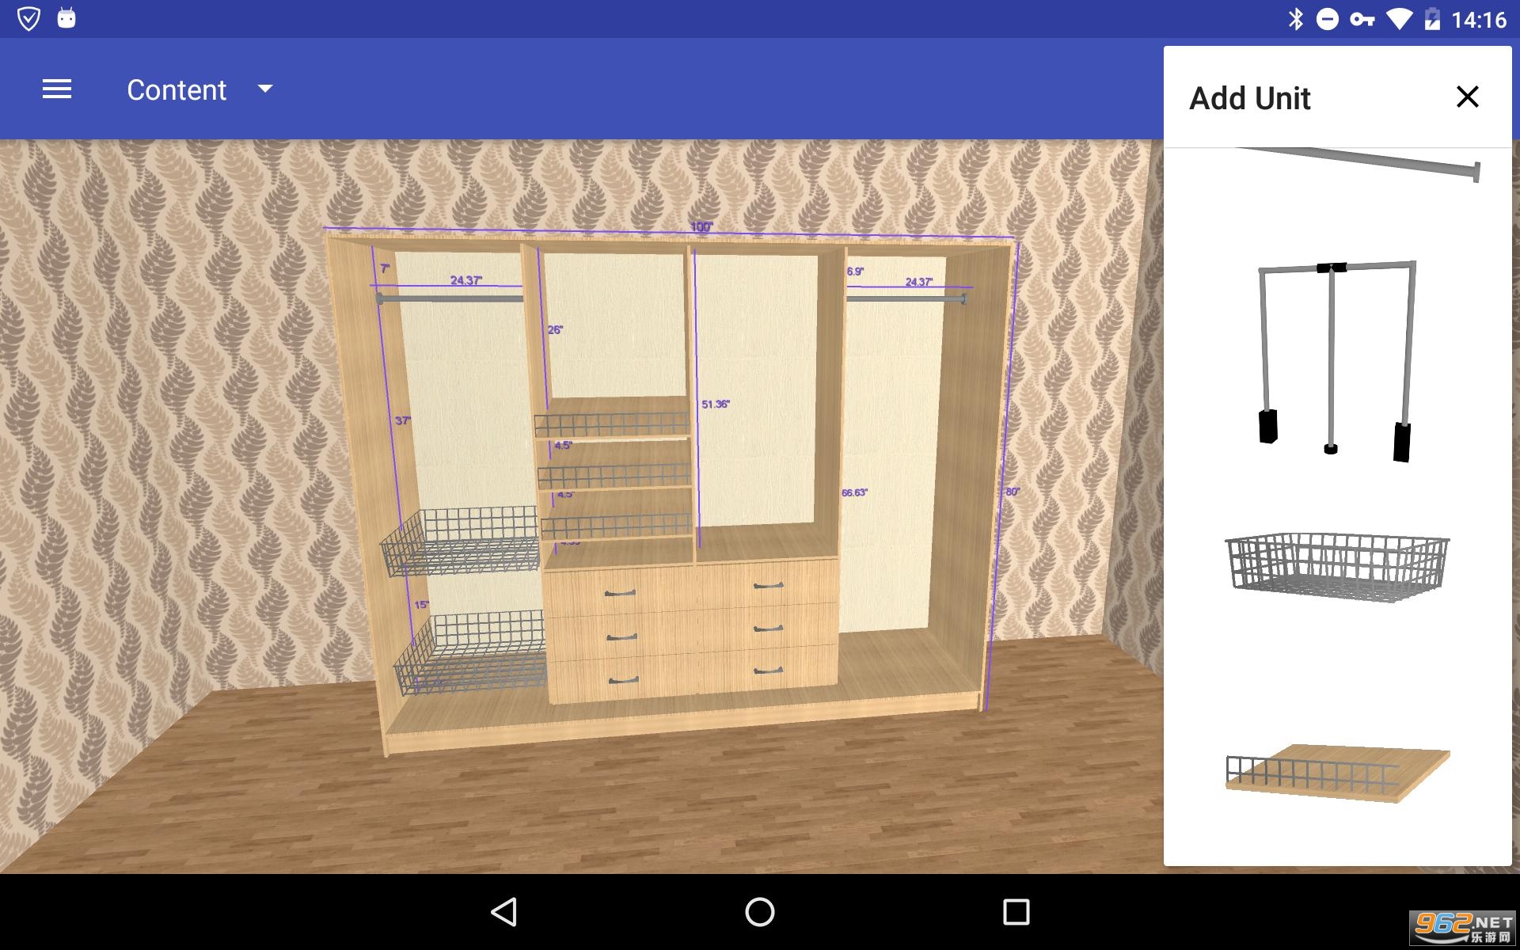
Task: Select wire basket thumbnail in panel
Action: tap(1332, 564)
